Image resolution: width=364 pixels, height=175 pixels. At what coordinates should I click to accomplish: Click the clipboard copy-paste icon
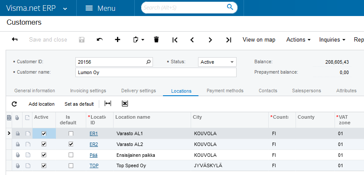pos(136,40)
